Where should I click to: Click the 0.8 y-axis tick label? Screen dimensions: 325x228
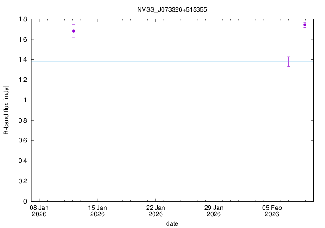pyautogui.click(x=23, y=120)
